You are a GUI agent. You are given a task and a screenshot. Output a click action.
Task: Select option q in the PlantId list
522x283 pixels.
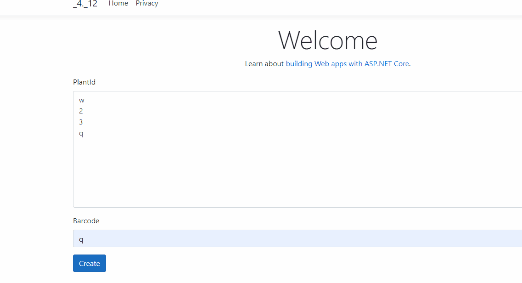tap(81, 133)
